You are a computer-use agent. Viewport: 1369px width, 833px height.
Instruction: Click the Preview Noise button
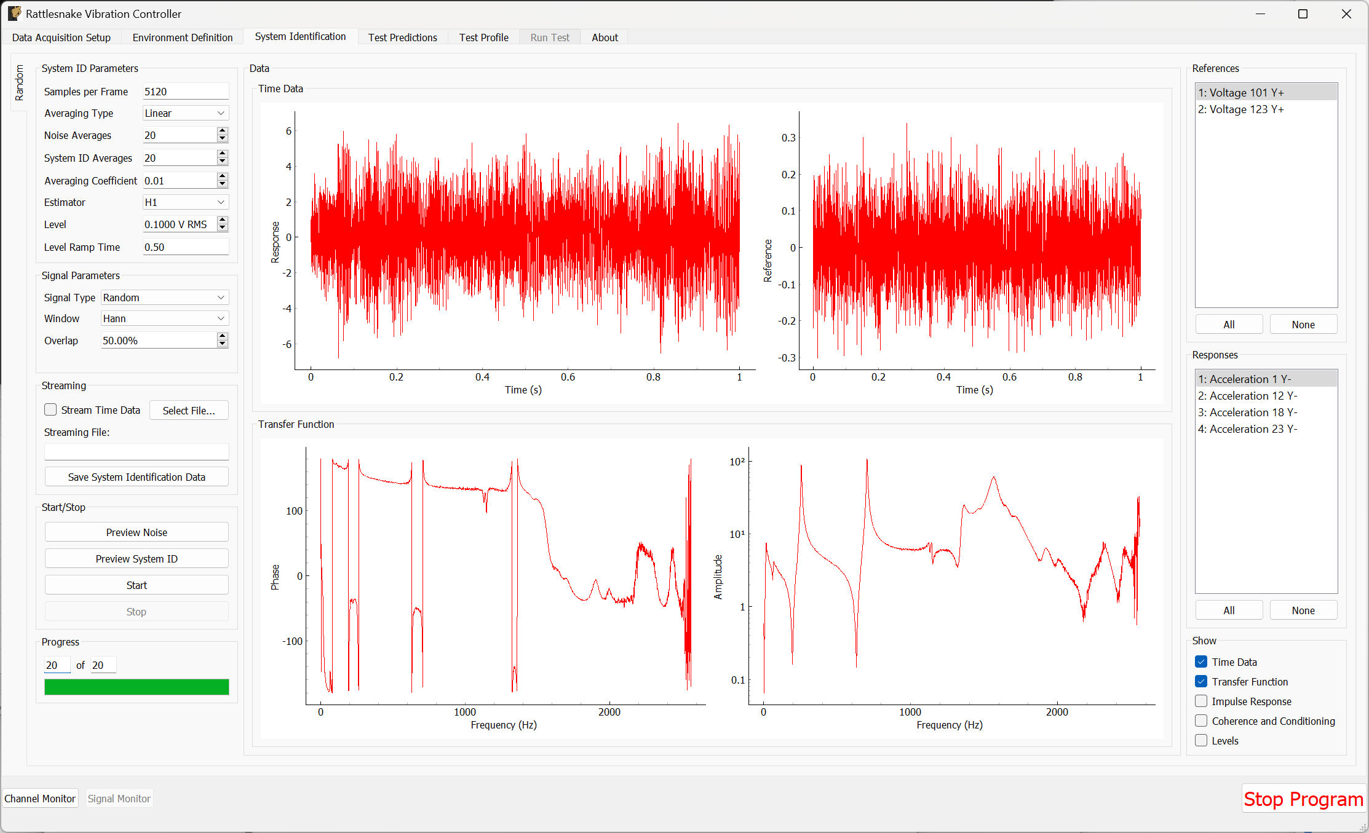136,532
